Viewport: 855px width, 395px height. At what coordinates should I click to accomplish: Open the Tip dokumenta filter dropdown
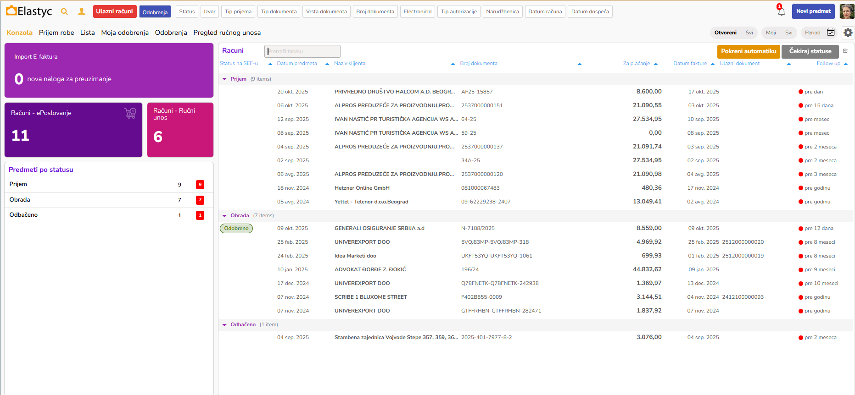pos(279,11)
